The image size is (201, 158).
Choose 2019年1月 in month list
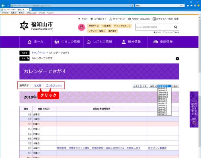(164, 99)
